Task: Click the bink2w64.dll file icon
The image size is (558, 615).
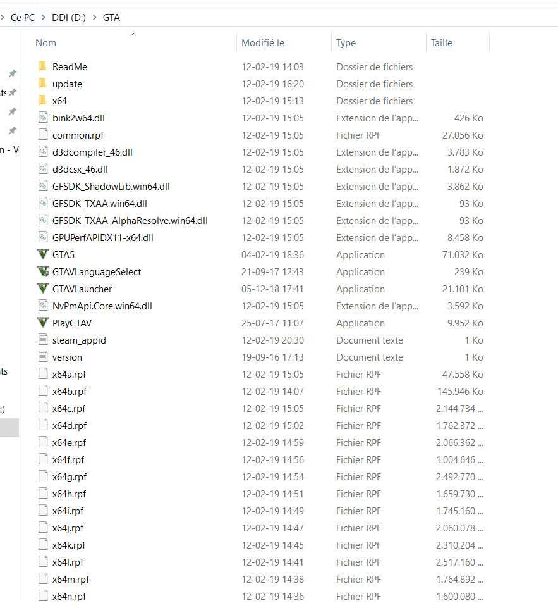Action: pos(43,118)
